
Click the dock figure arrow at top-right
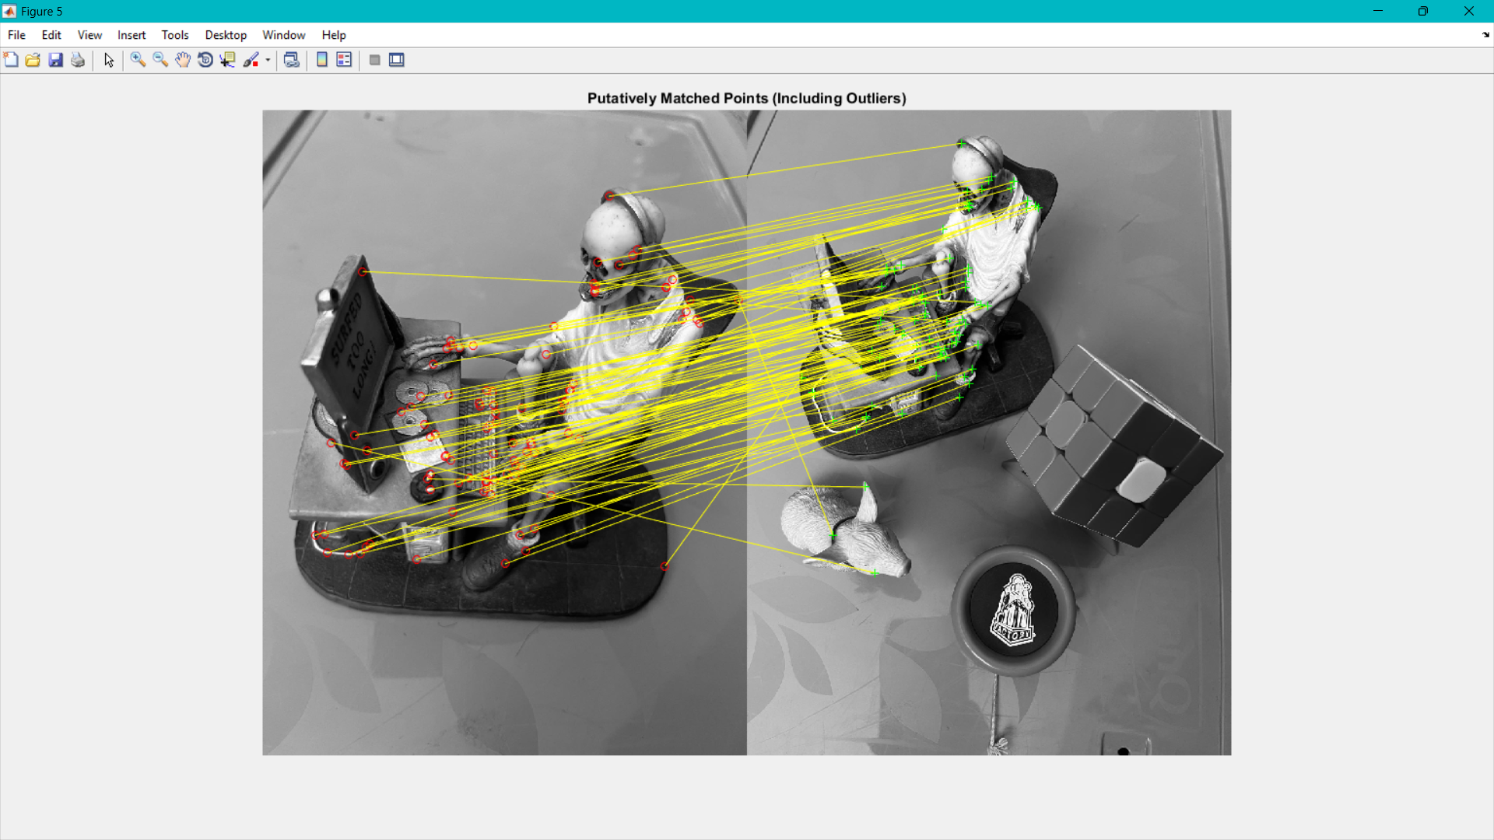(1485, 35)
